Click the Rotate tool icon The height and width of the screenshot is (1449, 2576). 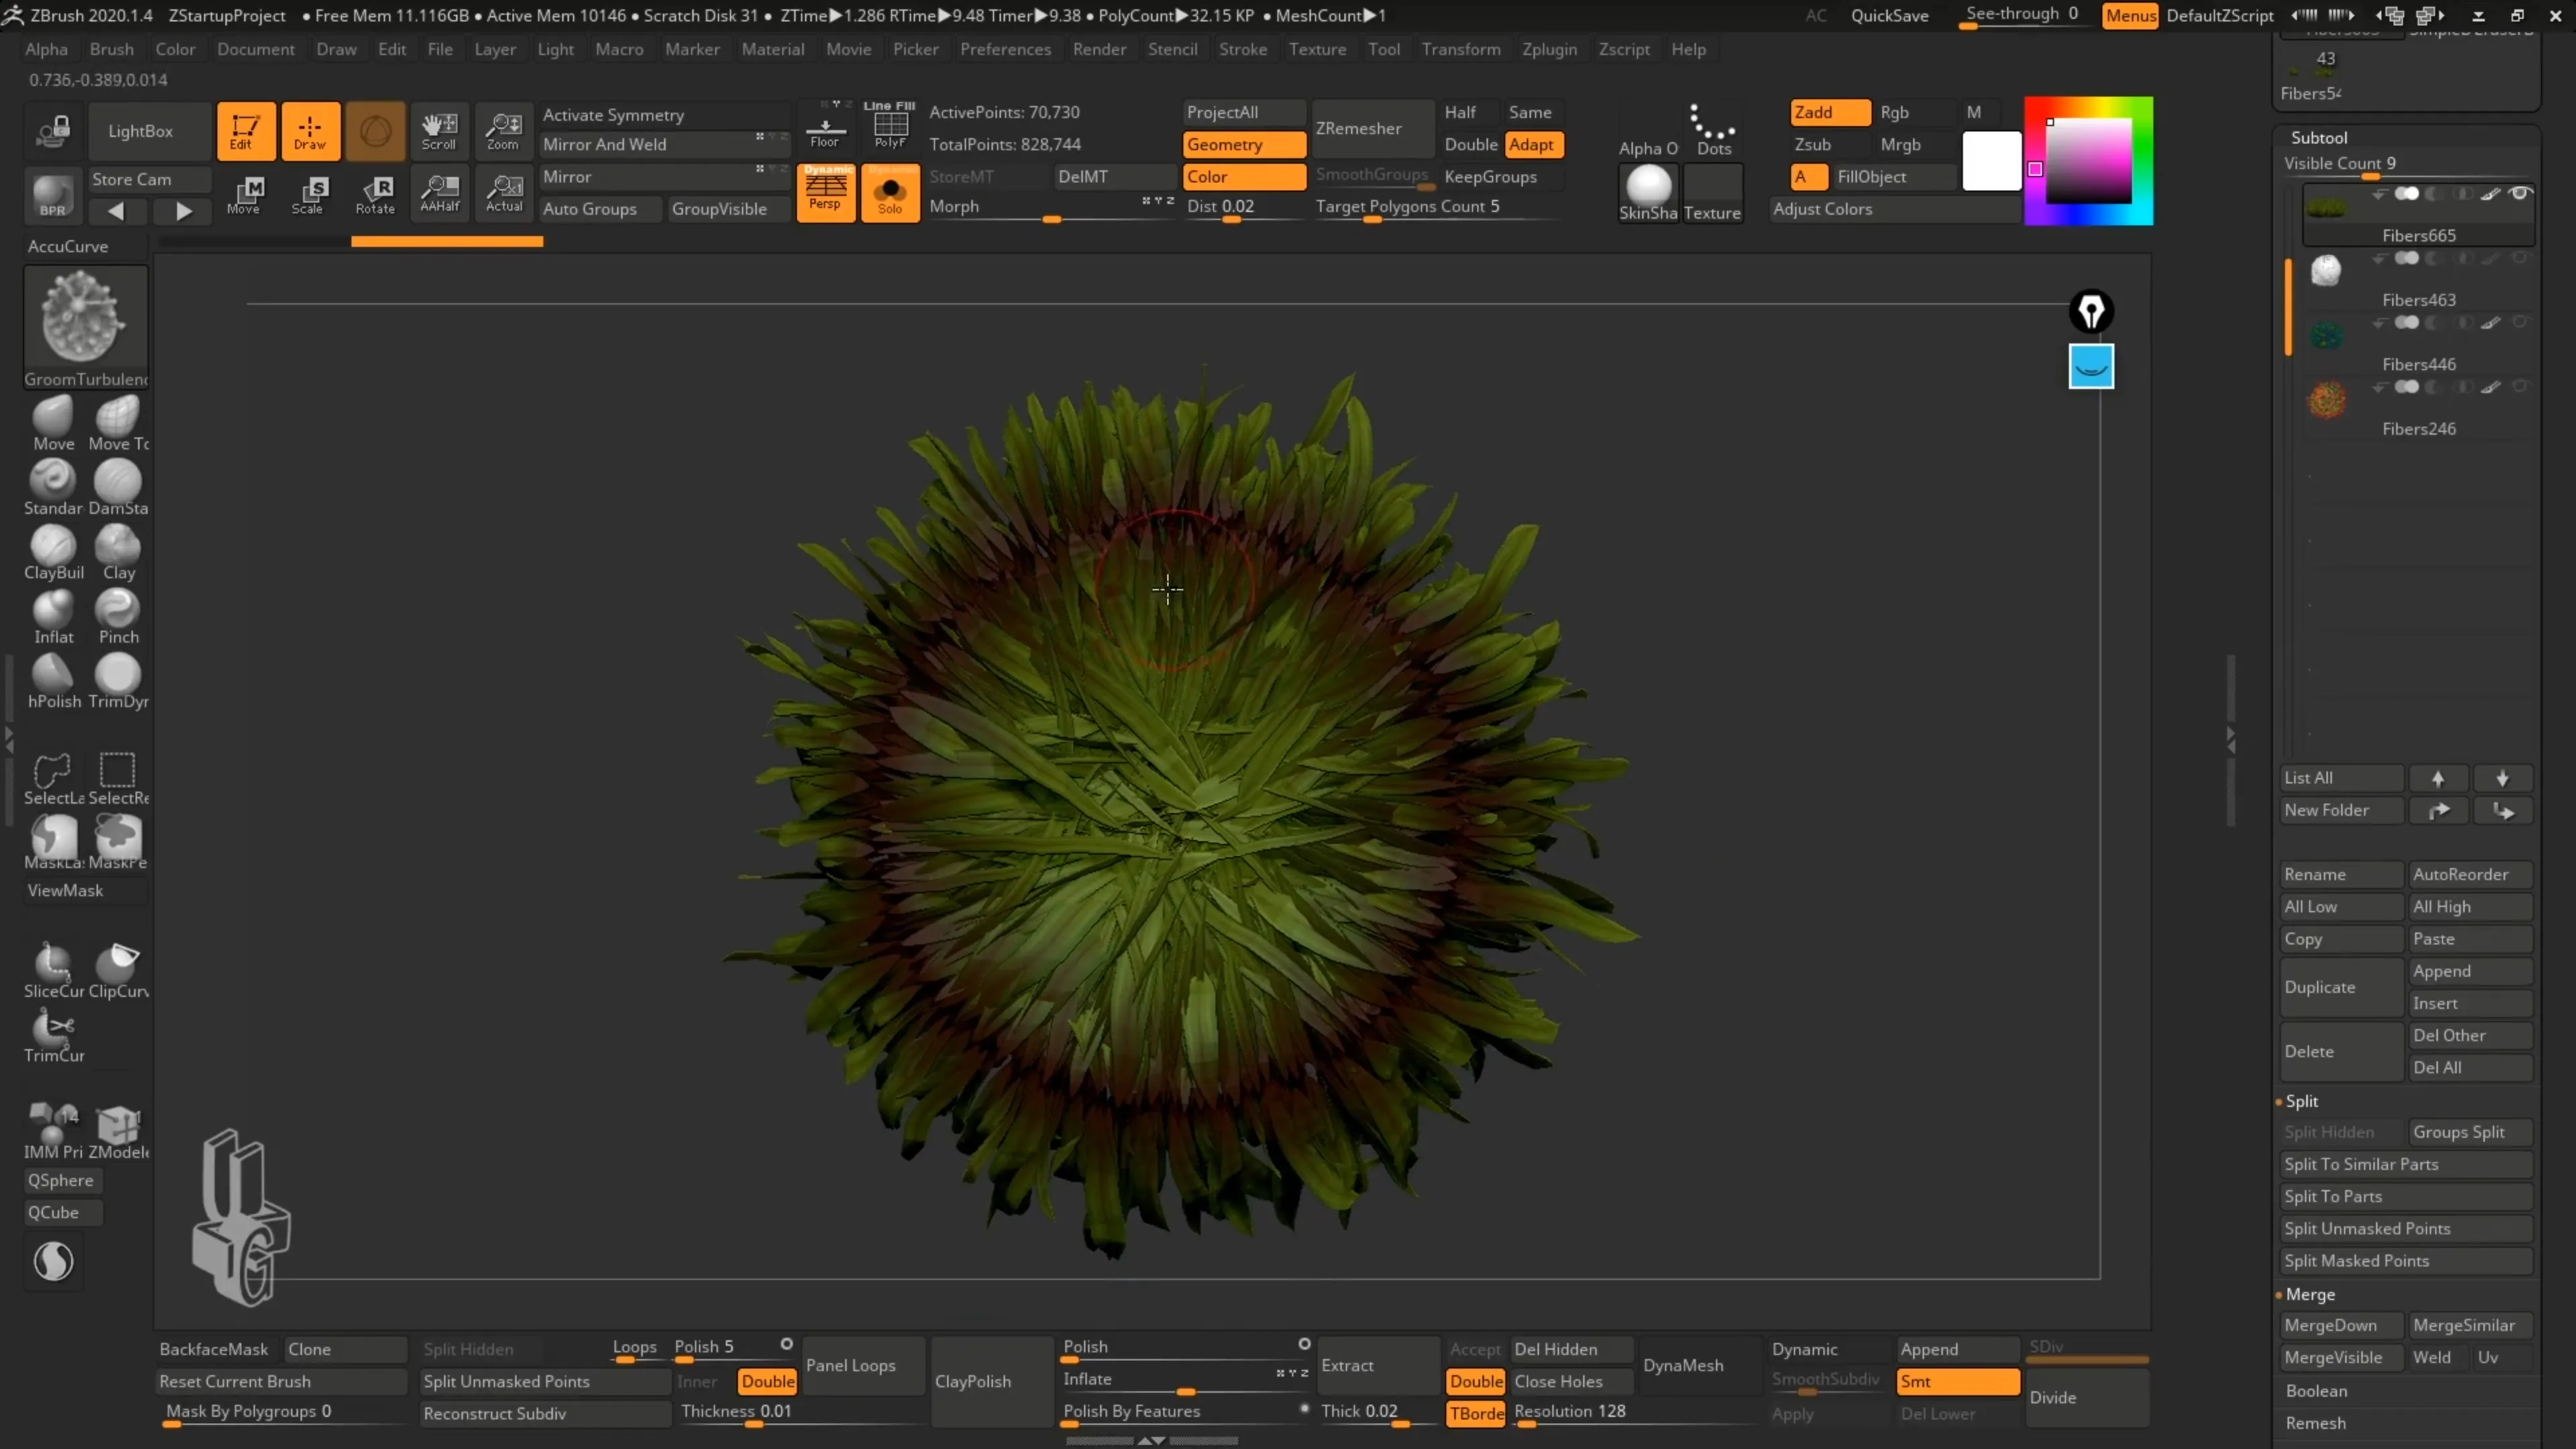click(375, 194)
